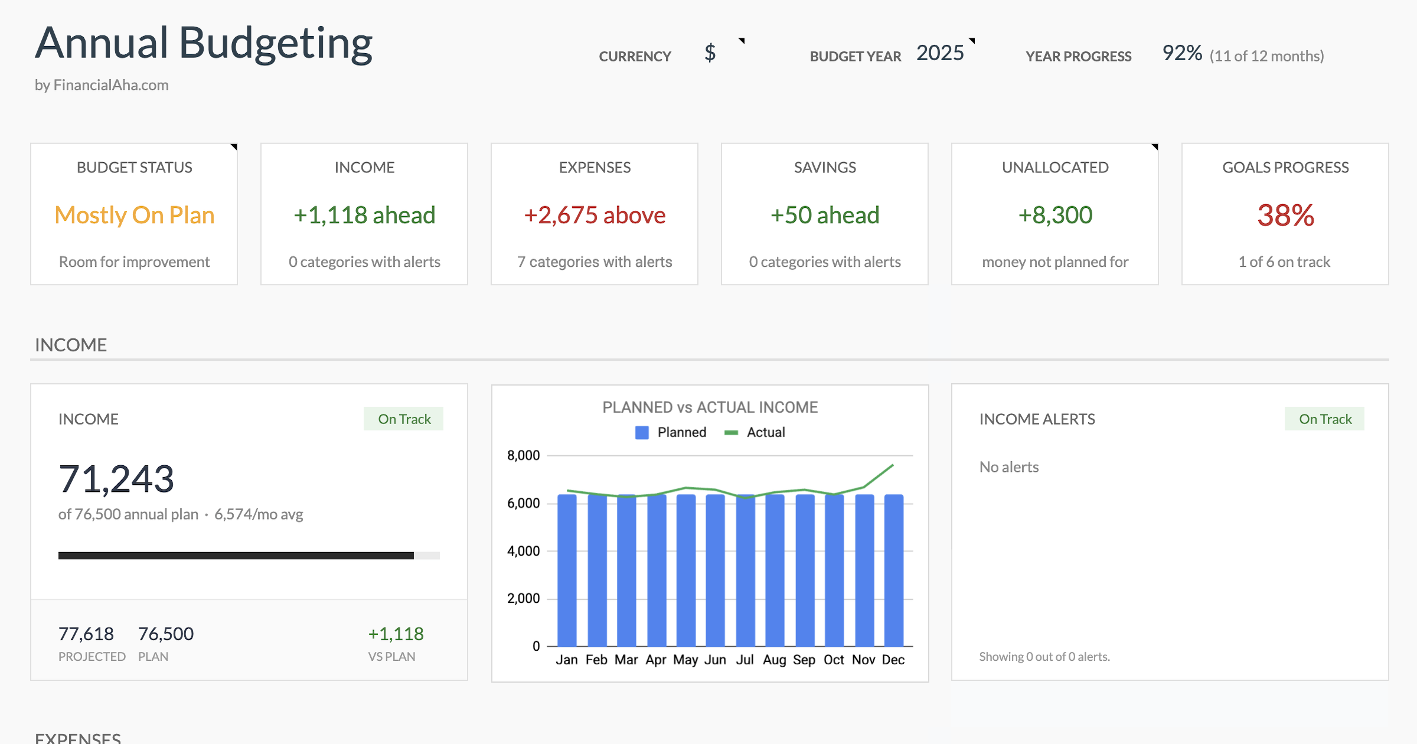Click the Showing 0 out of 0 alerts text

[1044, 656]
